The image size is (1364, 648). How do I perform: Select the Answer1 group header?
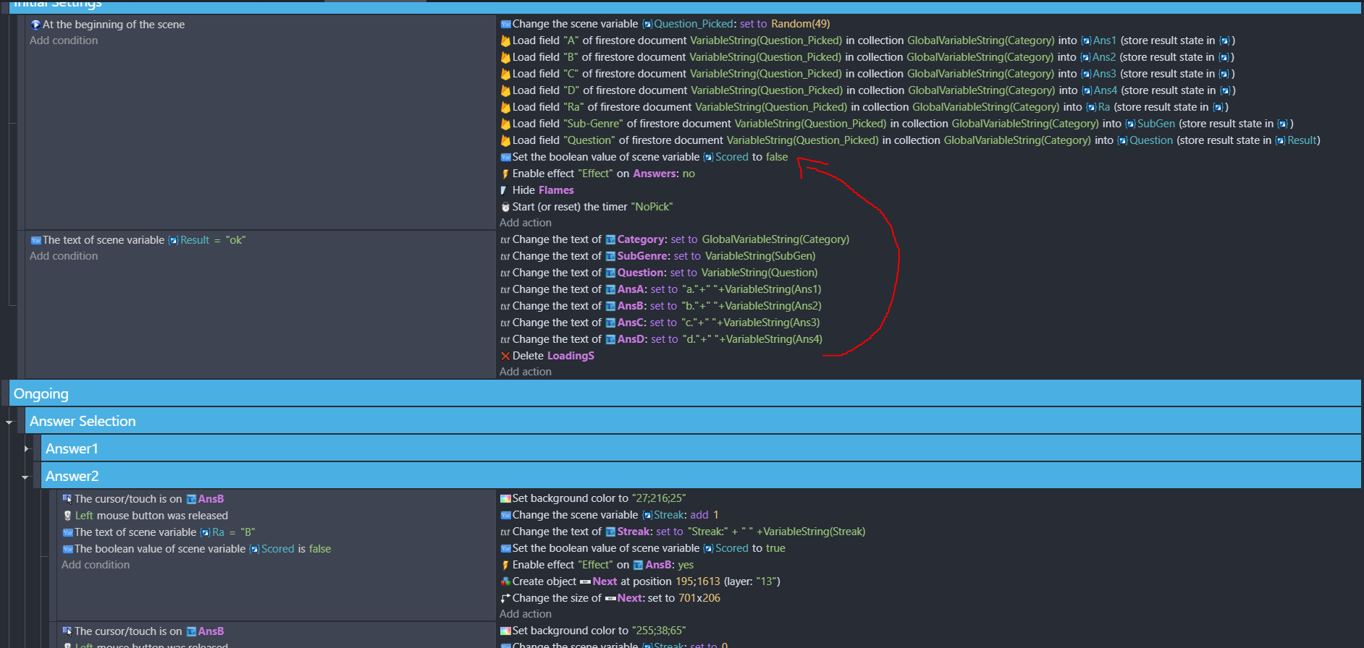(701, 448)
